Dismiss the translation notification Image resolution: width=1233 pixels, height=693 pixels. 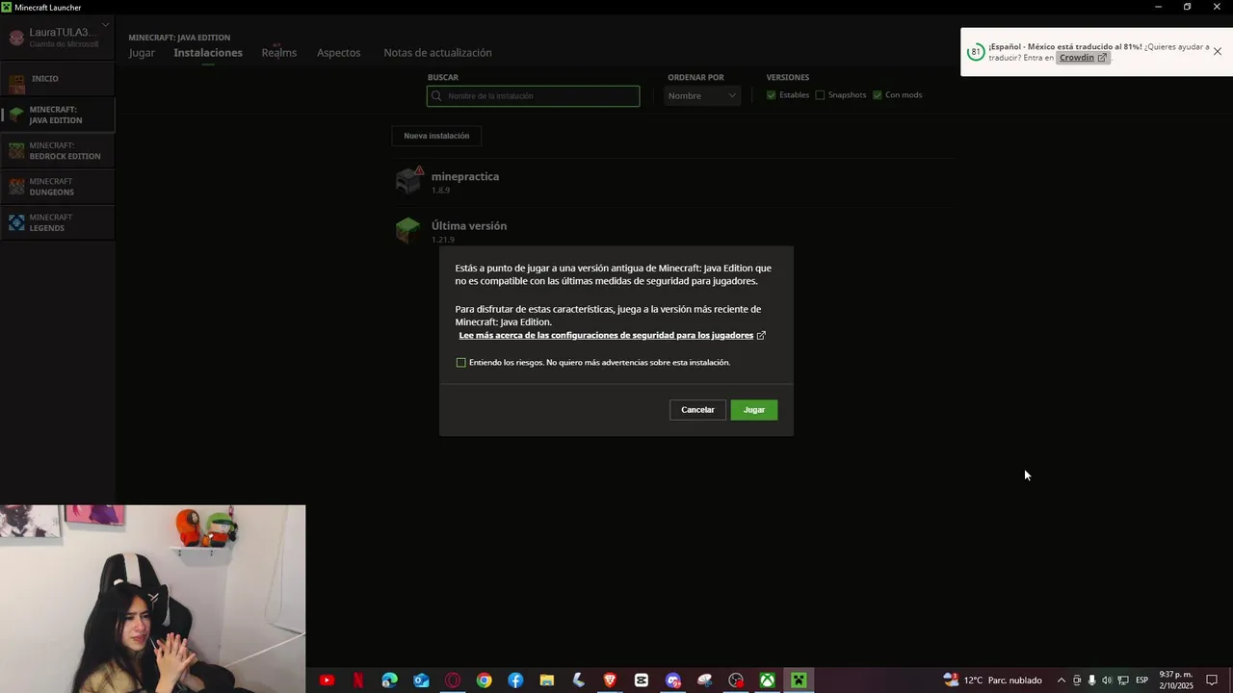pos(1218,52)
